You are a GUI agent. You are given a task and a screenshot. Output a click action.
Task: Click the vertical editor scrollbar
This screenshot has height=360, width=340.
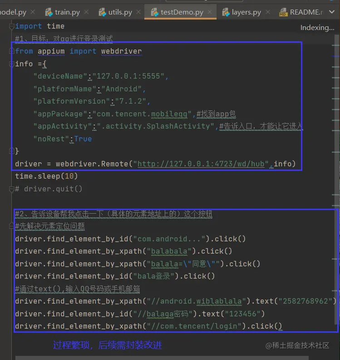pos(336,179)
